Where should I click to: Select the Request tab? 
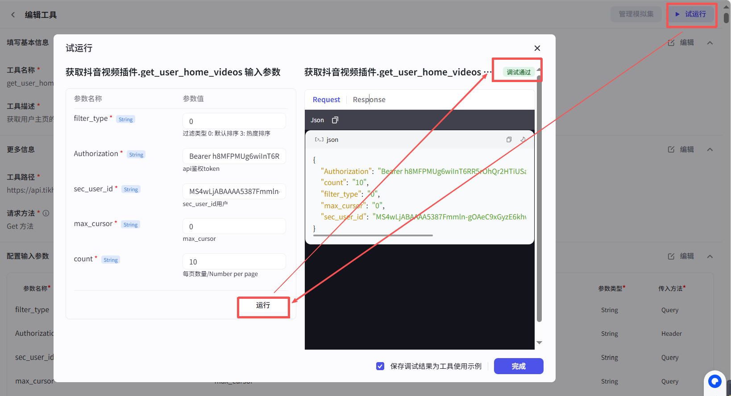326,99
